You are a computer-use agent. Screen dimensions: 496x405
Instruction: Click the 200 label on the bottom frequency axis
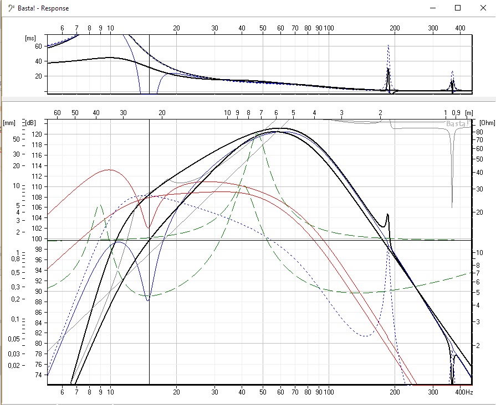pyautogui.click(x=395, y=392)
